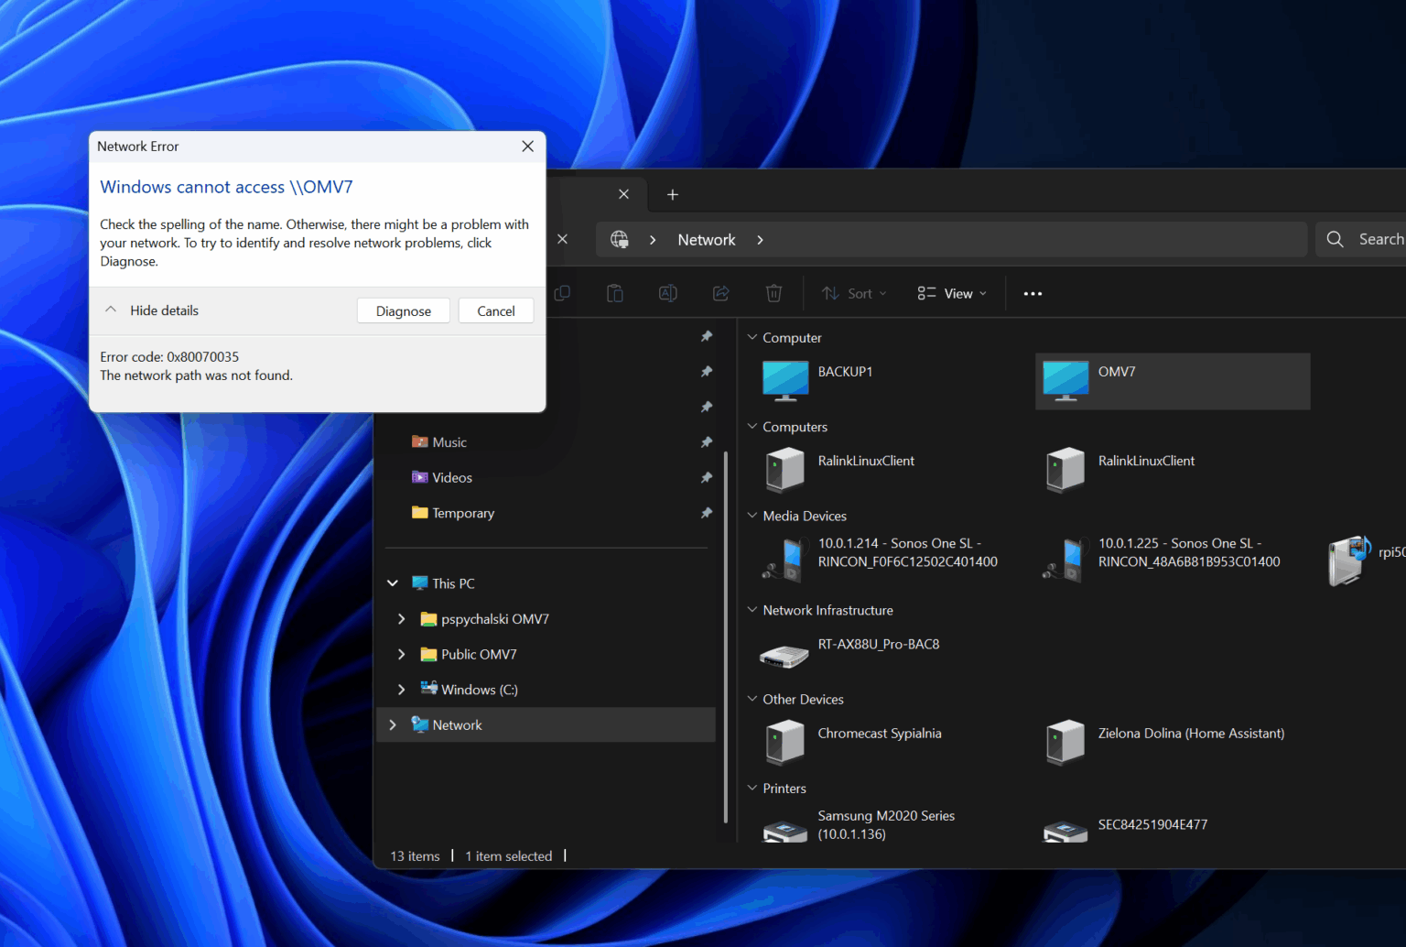The image size is (1406, 947).
Task: Select the Copy icon in the toolbar
Action: click(562, 293)
